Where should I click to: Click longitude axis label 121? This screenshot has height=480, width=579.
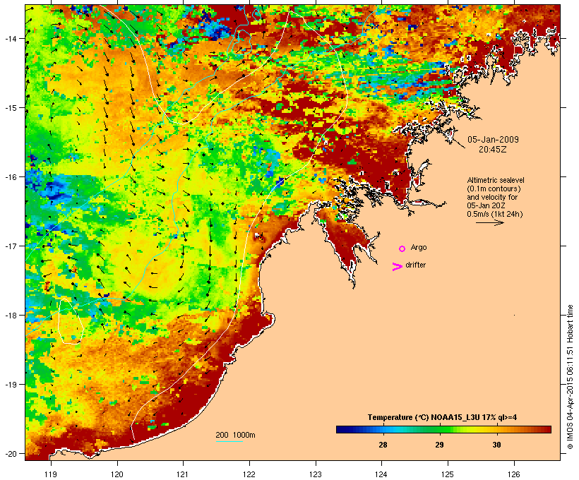point(183,474)
